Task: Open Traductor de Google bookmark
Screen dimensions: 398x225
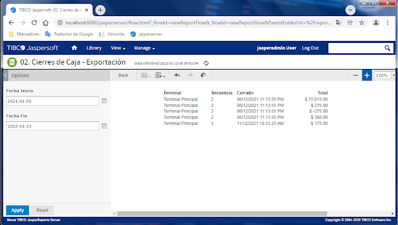Action: 69,34
